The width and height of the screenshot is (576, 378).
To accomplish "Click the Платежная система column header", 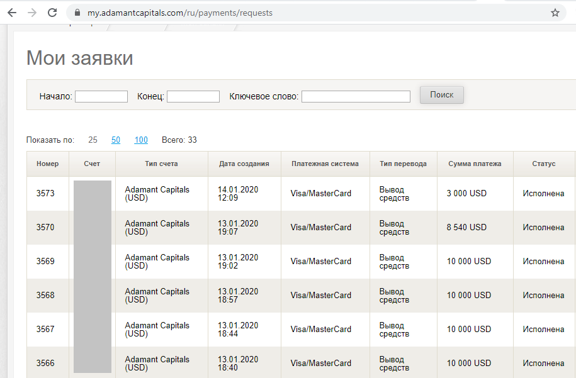I will click(325, 164).
